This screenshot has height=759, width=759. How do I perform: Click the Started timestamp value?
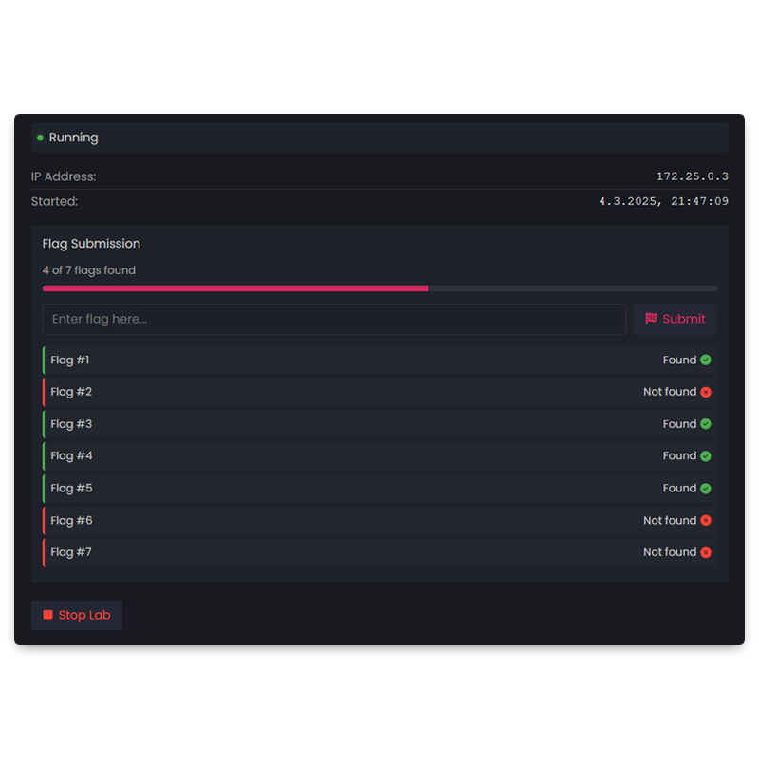tap(663, 201)
